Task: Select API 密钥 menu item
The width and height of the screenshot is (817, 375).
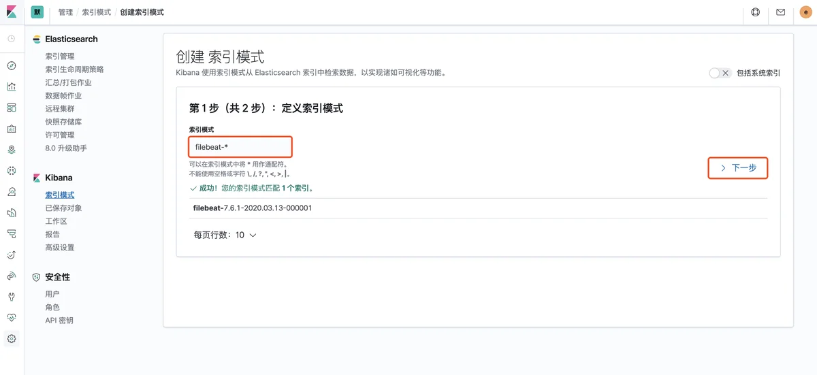Action: coord(59,321)
